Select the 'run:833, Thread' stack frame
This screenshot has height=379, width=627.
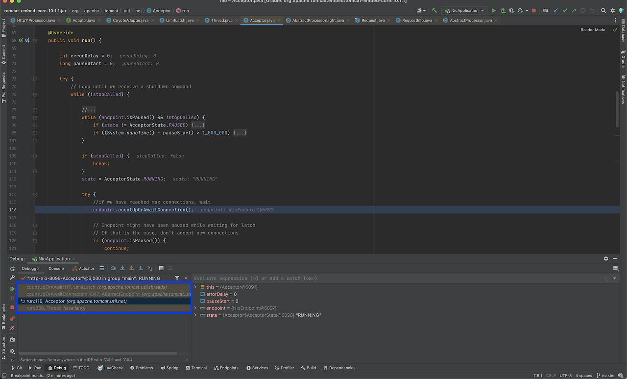tap(104, 308)
